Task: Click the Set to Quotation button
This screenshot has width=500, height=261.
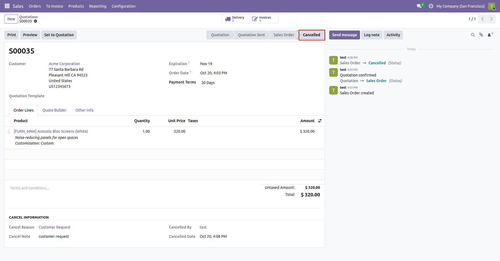Action: 59,35
